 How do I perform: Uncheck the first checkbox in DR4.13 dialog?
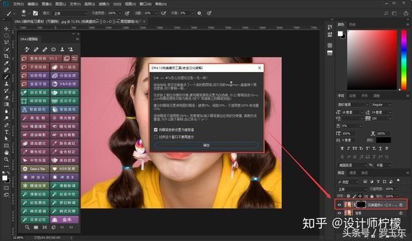click(156, 130)
